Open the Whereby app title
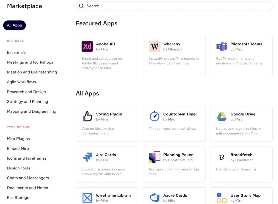 click(172, 44)
